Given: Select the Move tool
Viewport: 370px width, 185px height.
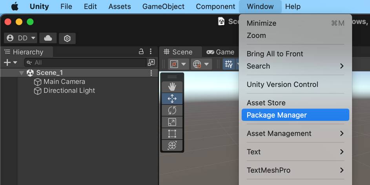Looking at the screenshot, I should tap(172, 99).
